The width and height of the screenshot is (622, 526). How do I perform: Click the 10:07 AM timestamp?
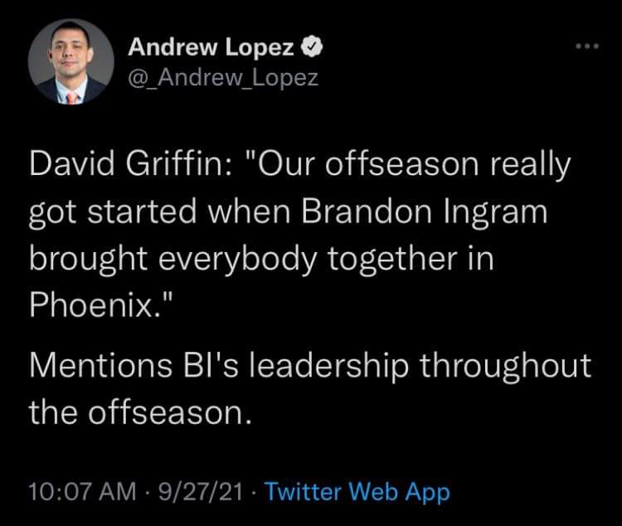point(82,491)
